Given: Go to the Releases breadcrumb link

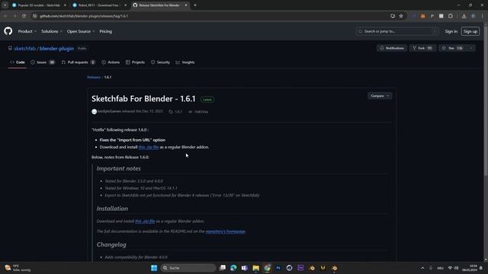Looking at the screenshot, I should point(94,77).
